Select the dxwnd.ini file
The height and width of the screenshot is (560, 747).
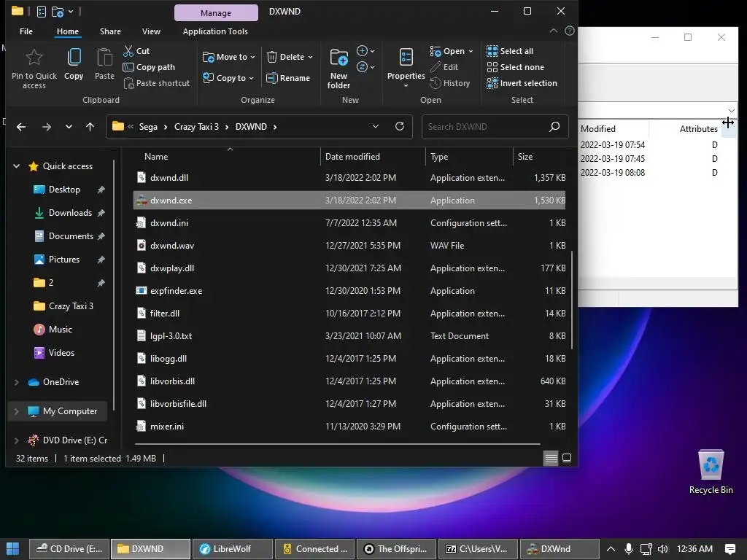pos(349,223)
